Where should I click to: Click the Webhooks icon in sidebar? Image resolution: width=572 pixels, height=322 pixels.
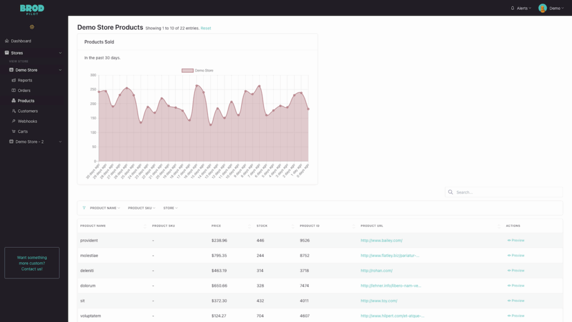point(13,121)
